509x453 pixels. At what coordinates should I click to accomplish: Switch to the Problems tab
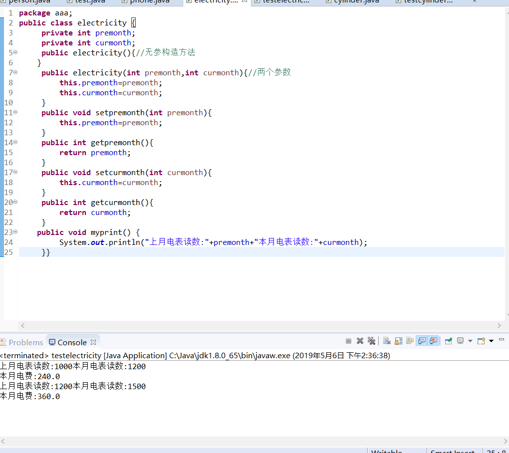click(x=22, y=343)
